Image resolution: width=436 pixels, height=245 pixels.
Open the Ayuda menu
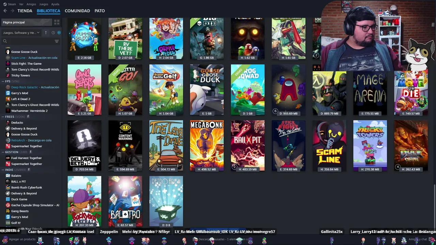click(x=55, y=4)
